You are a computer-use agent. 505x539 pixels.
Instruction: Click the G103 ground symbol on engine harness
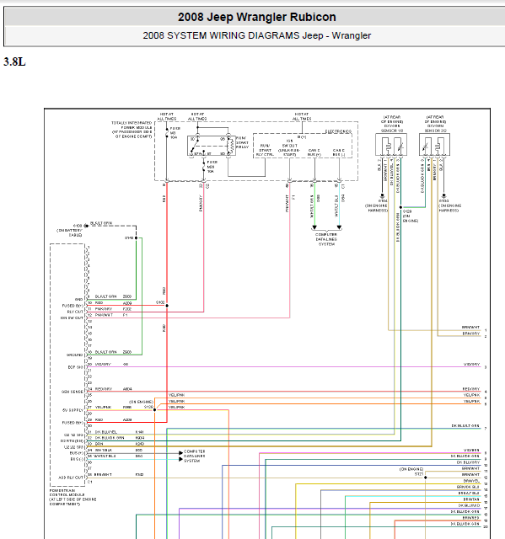click(x=443, y=195)
